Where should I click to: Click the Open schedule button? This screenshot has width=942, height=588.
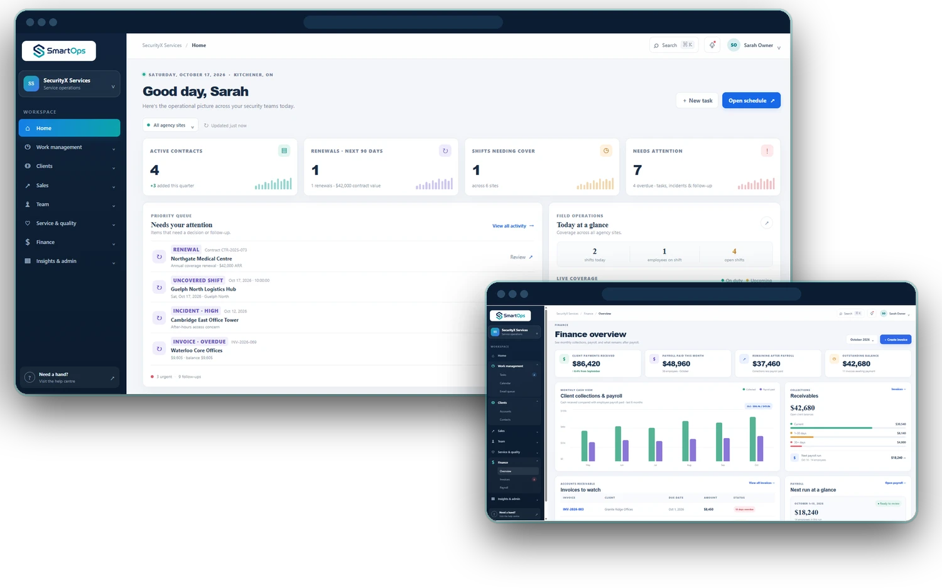click(x=751, y=100)
